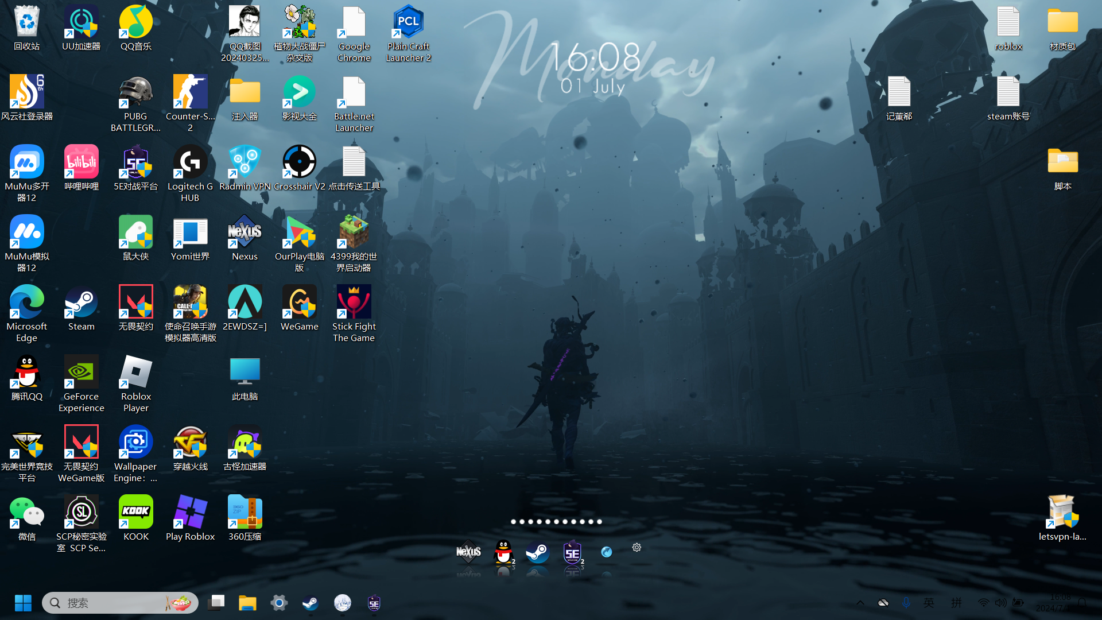The image size is (1102, 620).
Task: Select the letsvpn installer on the desktop
Action: coord(1063,518)
